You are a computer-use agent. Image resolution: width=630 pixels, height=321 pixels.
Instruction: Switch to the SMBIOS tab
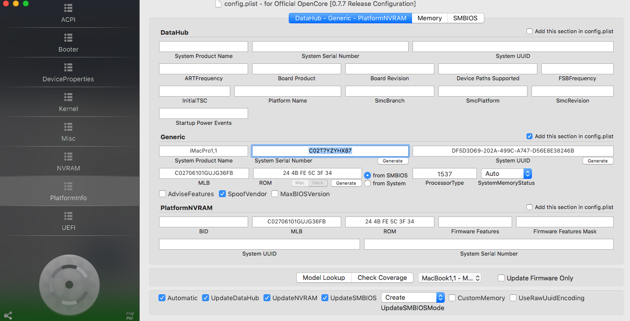tap(465, 18)
